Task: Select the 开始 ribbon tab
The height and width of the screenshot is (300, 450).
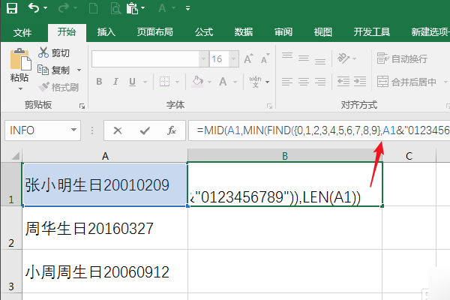Action: pos(67,31)
